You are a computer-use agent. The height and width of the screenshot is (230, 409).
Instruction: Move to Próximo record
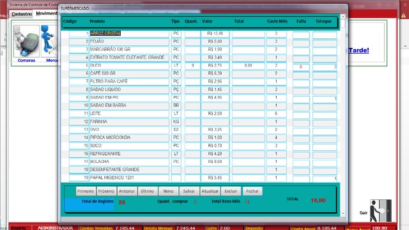(106, 191)
